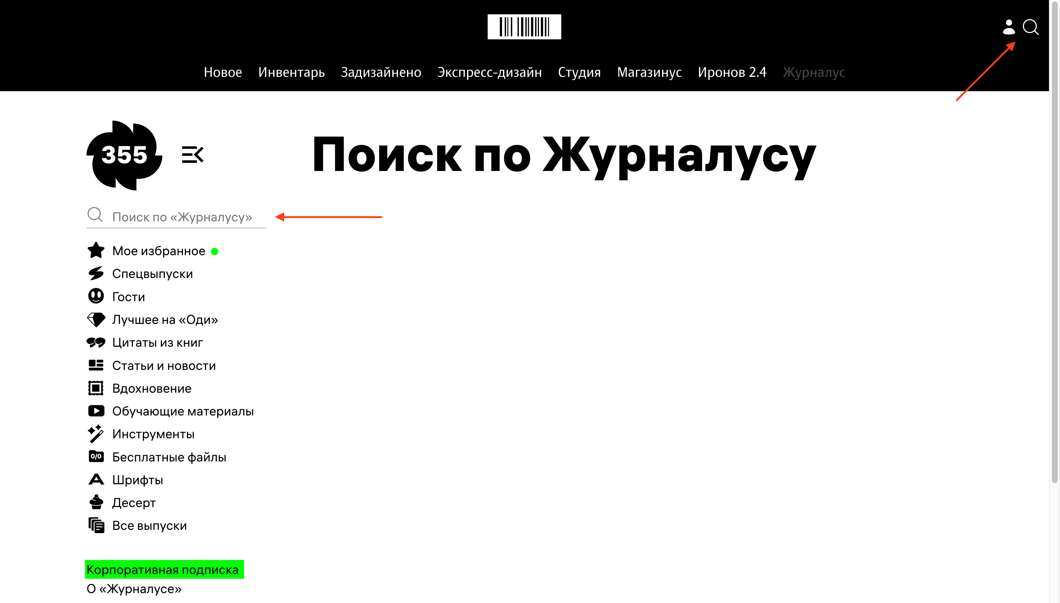1060x603 pixels.
Task: Open the video icon for «Обучающие материалы»
Action: point(96,410)
